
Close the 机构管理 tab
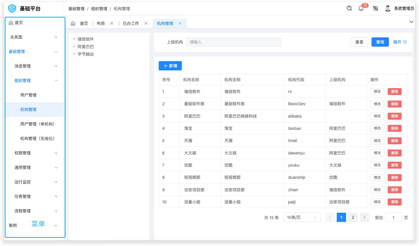tap(180, 23)
